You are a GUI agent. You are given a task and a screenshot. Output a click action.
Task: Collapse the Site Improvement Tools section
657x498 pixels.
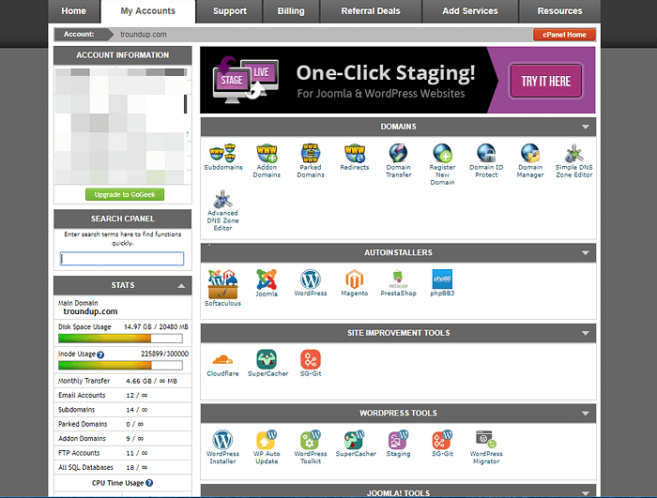pyautogui.click(x=586, y=333)
